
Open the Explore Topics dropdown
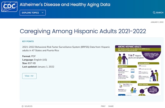(x=32, y=13)
